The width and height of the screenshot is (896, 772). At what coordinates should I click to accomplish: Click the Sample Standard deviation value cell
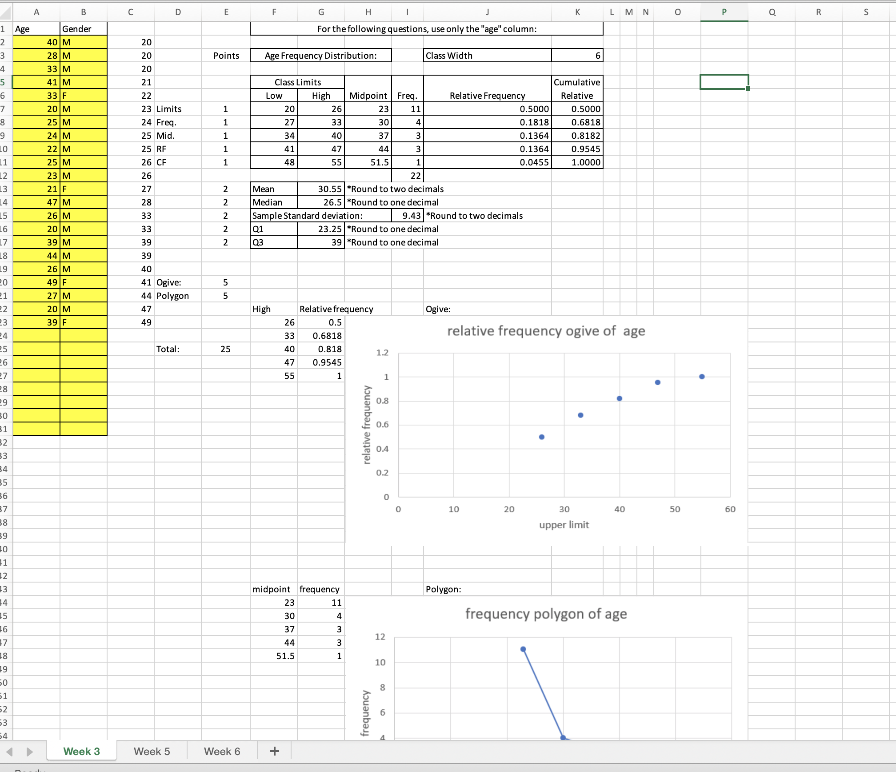click(407, 216)
